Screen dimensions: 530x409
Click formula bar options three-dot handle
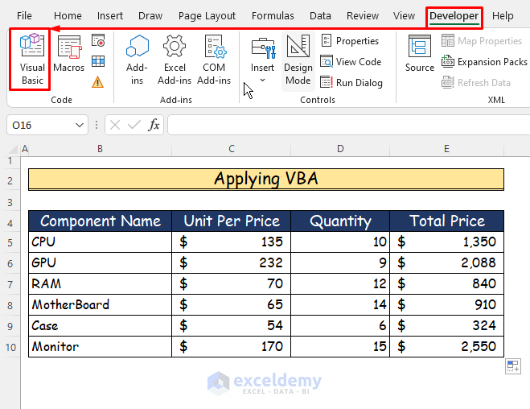tap(97, 125)
